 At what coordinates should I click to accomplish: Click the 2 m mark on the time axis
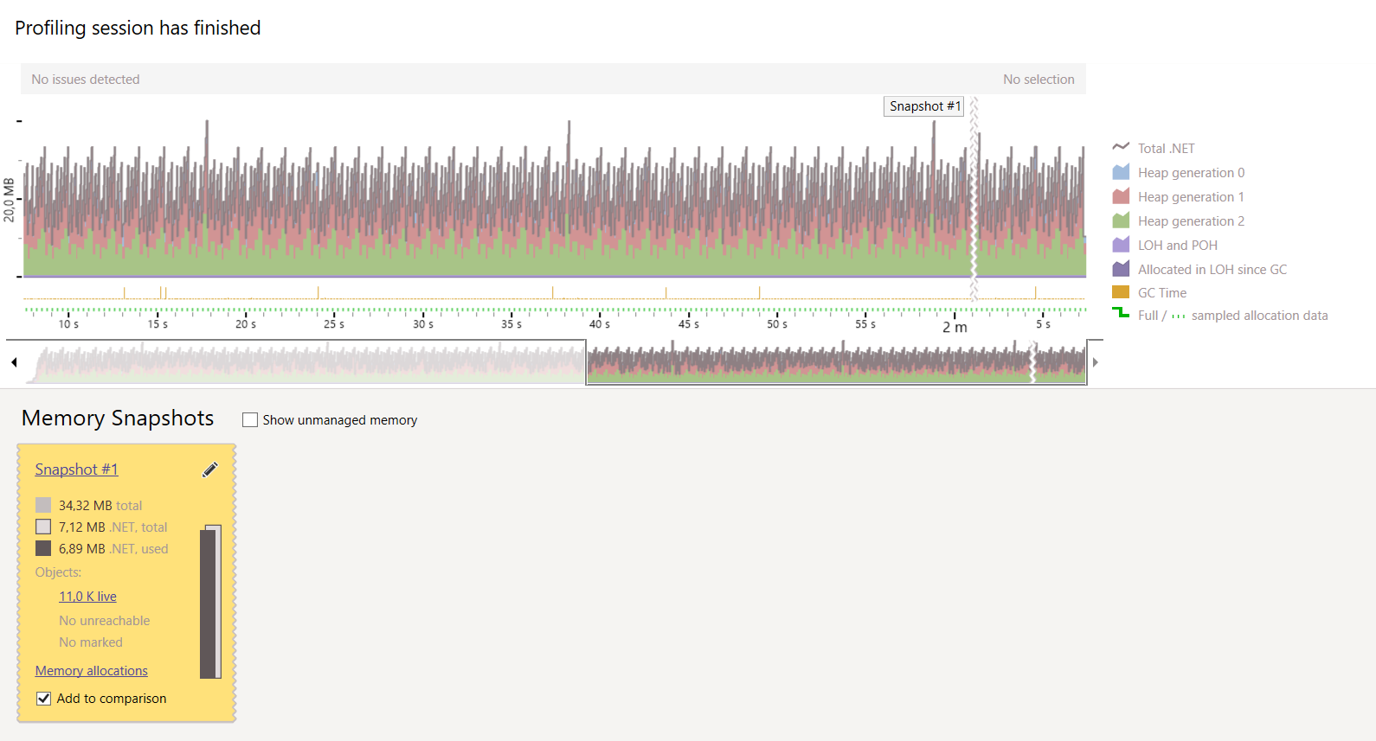955,327
